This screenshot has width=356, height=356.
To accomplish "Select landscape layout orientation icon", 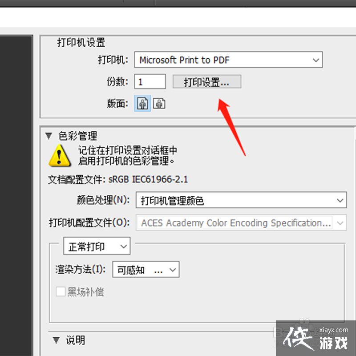I will [159, 104].
